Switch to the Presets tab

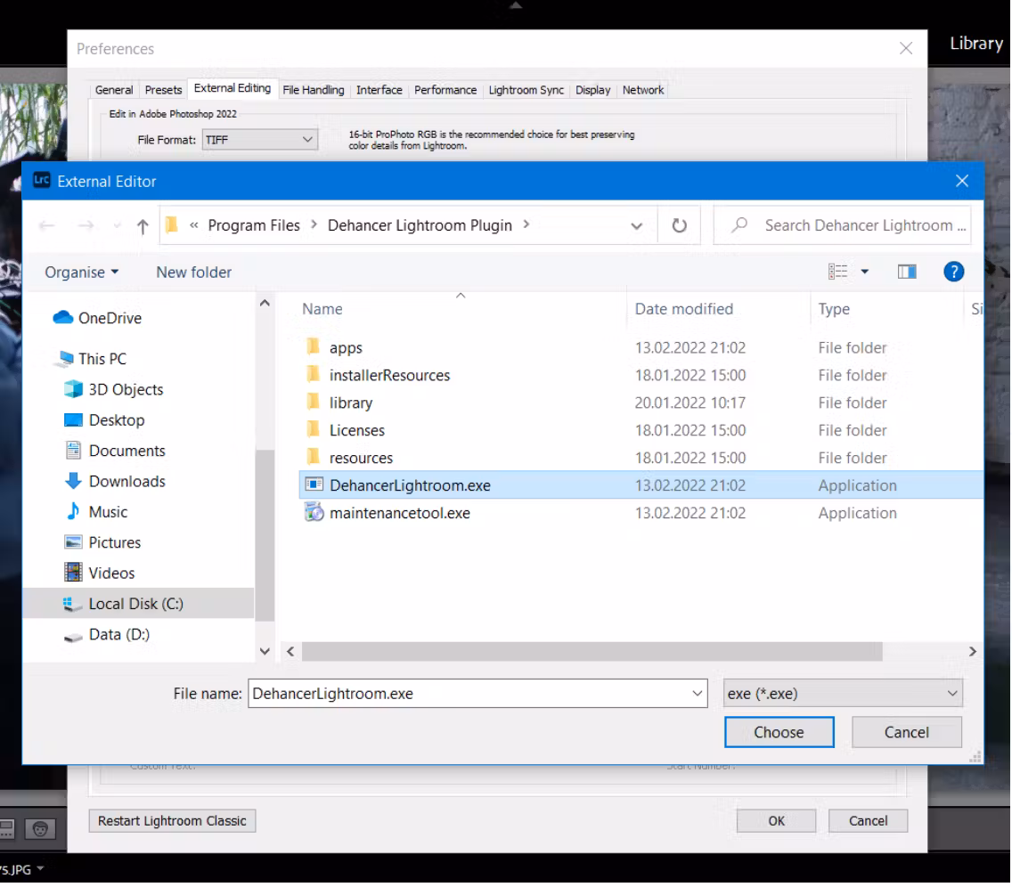163,90
